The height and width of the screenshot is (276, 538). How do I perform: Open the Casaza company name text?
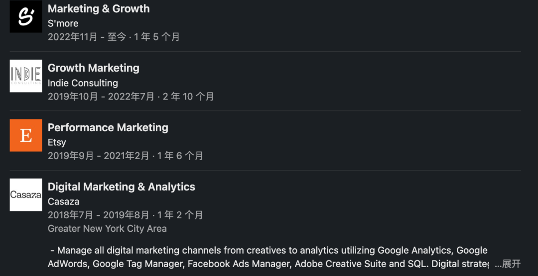(x=63, y=201)
